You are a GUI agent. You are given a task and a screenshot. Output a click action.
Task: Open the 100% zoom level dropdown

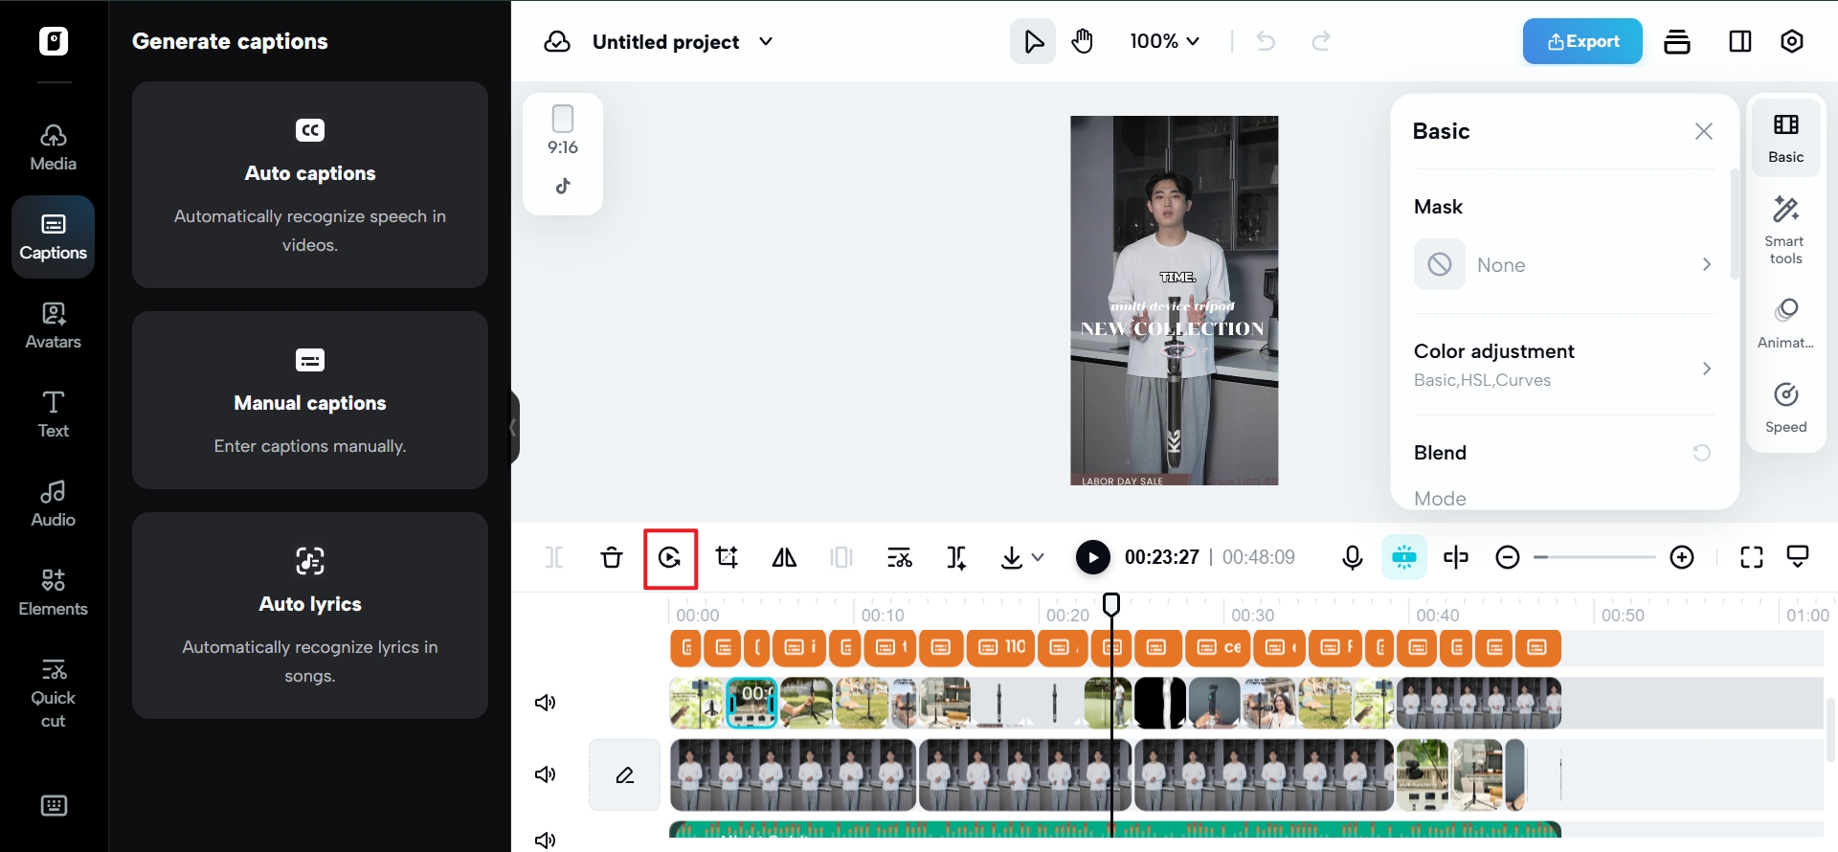click(1164, 41)
